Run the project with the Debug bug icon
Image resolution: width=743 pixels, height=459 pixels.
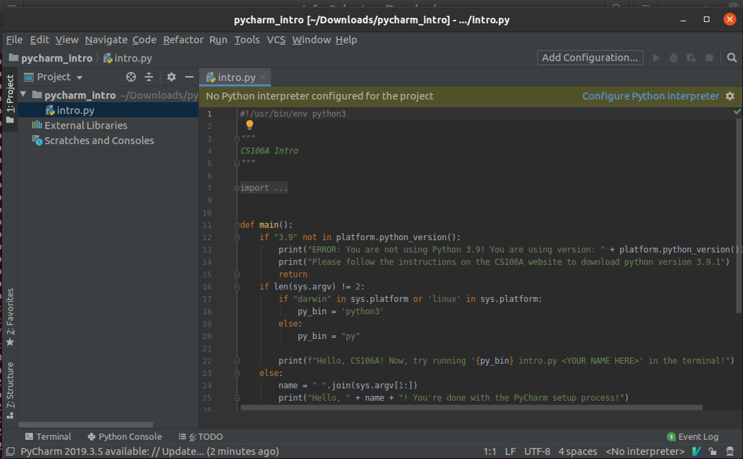point(674,58)
